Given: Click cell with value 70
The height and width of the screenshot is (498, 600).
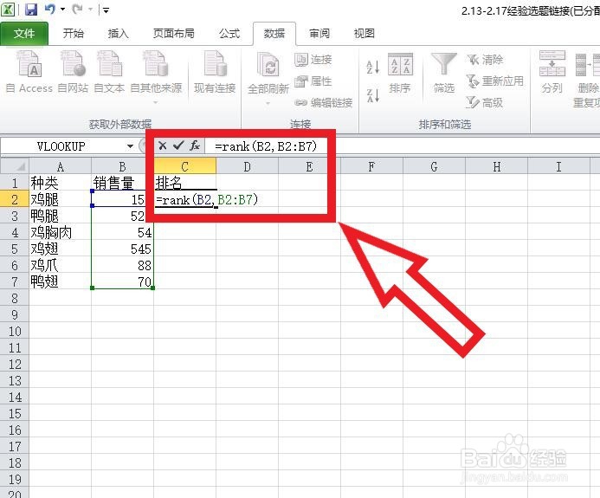Looking at the screenshot, I should [x=122, y=281].
